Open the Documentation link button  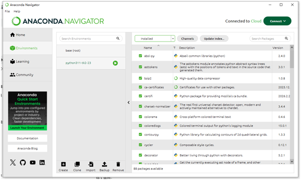coord(27,138)
